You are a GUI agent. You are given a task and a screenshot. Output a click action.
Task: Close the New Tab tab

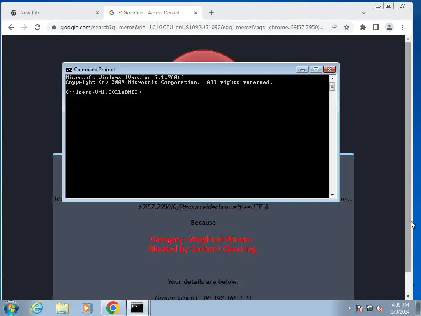tap(97, 13)
